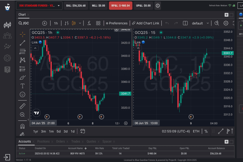Select the ruler measure tool
This screenshot has width=243, height=162.
coord(23,106)
